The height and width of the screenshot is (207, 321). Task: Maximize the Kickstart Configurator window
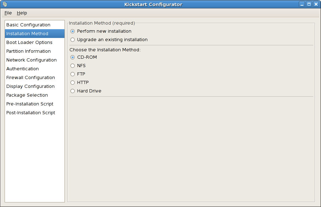pyautogui.click(x=309, y=4)
